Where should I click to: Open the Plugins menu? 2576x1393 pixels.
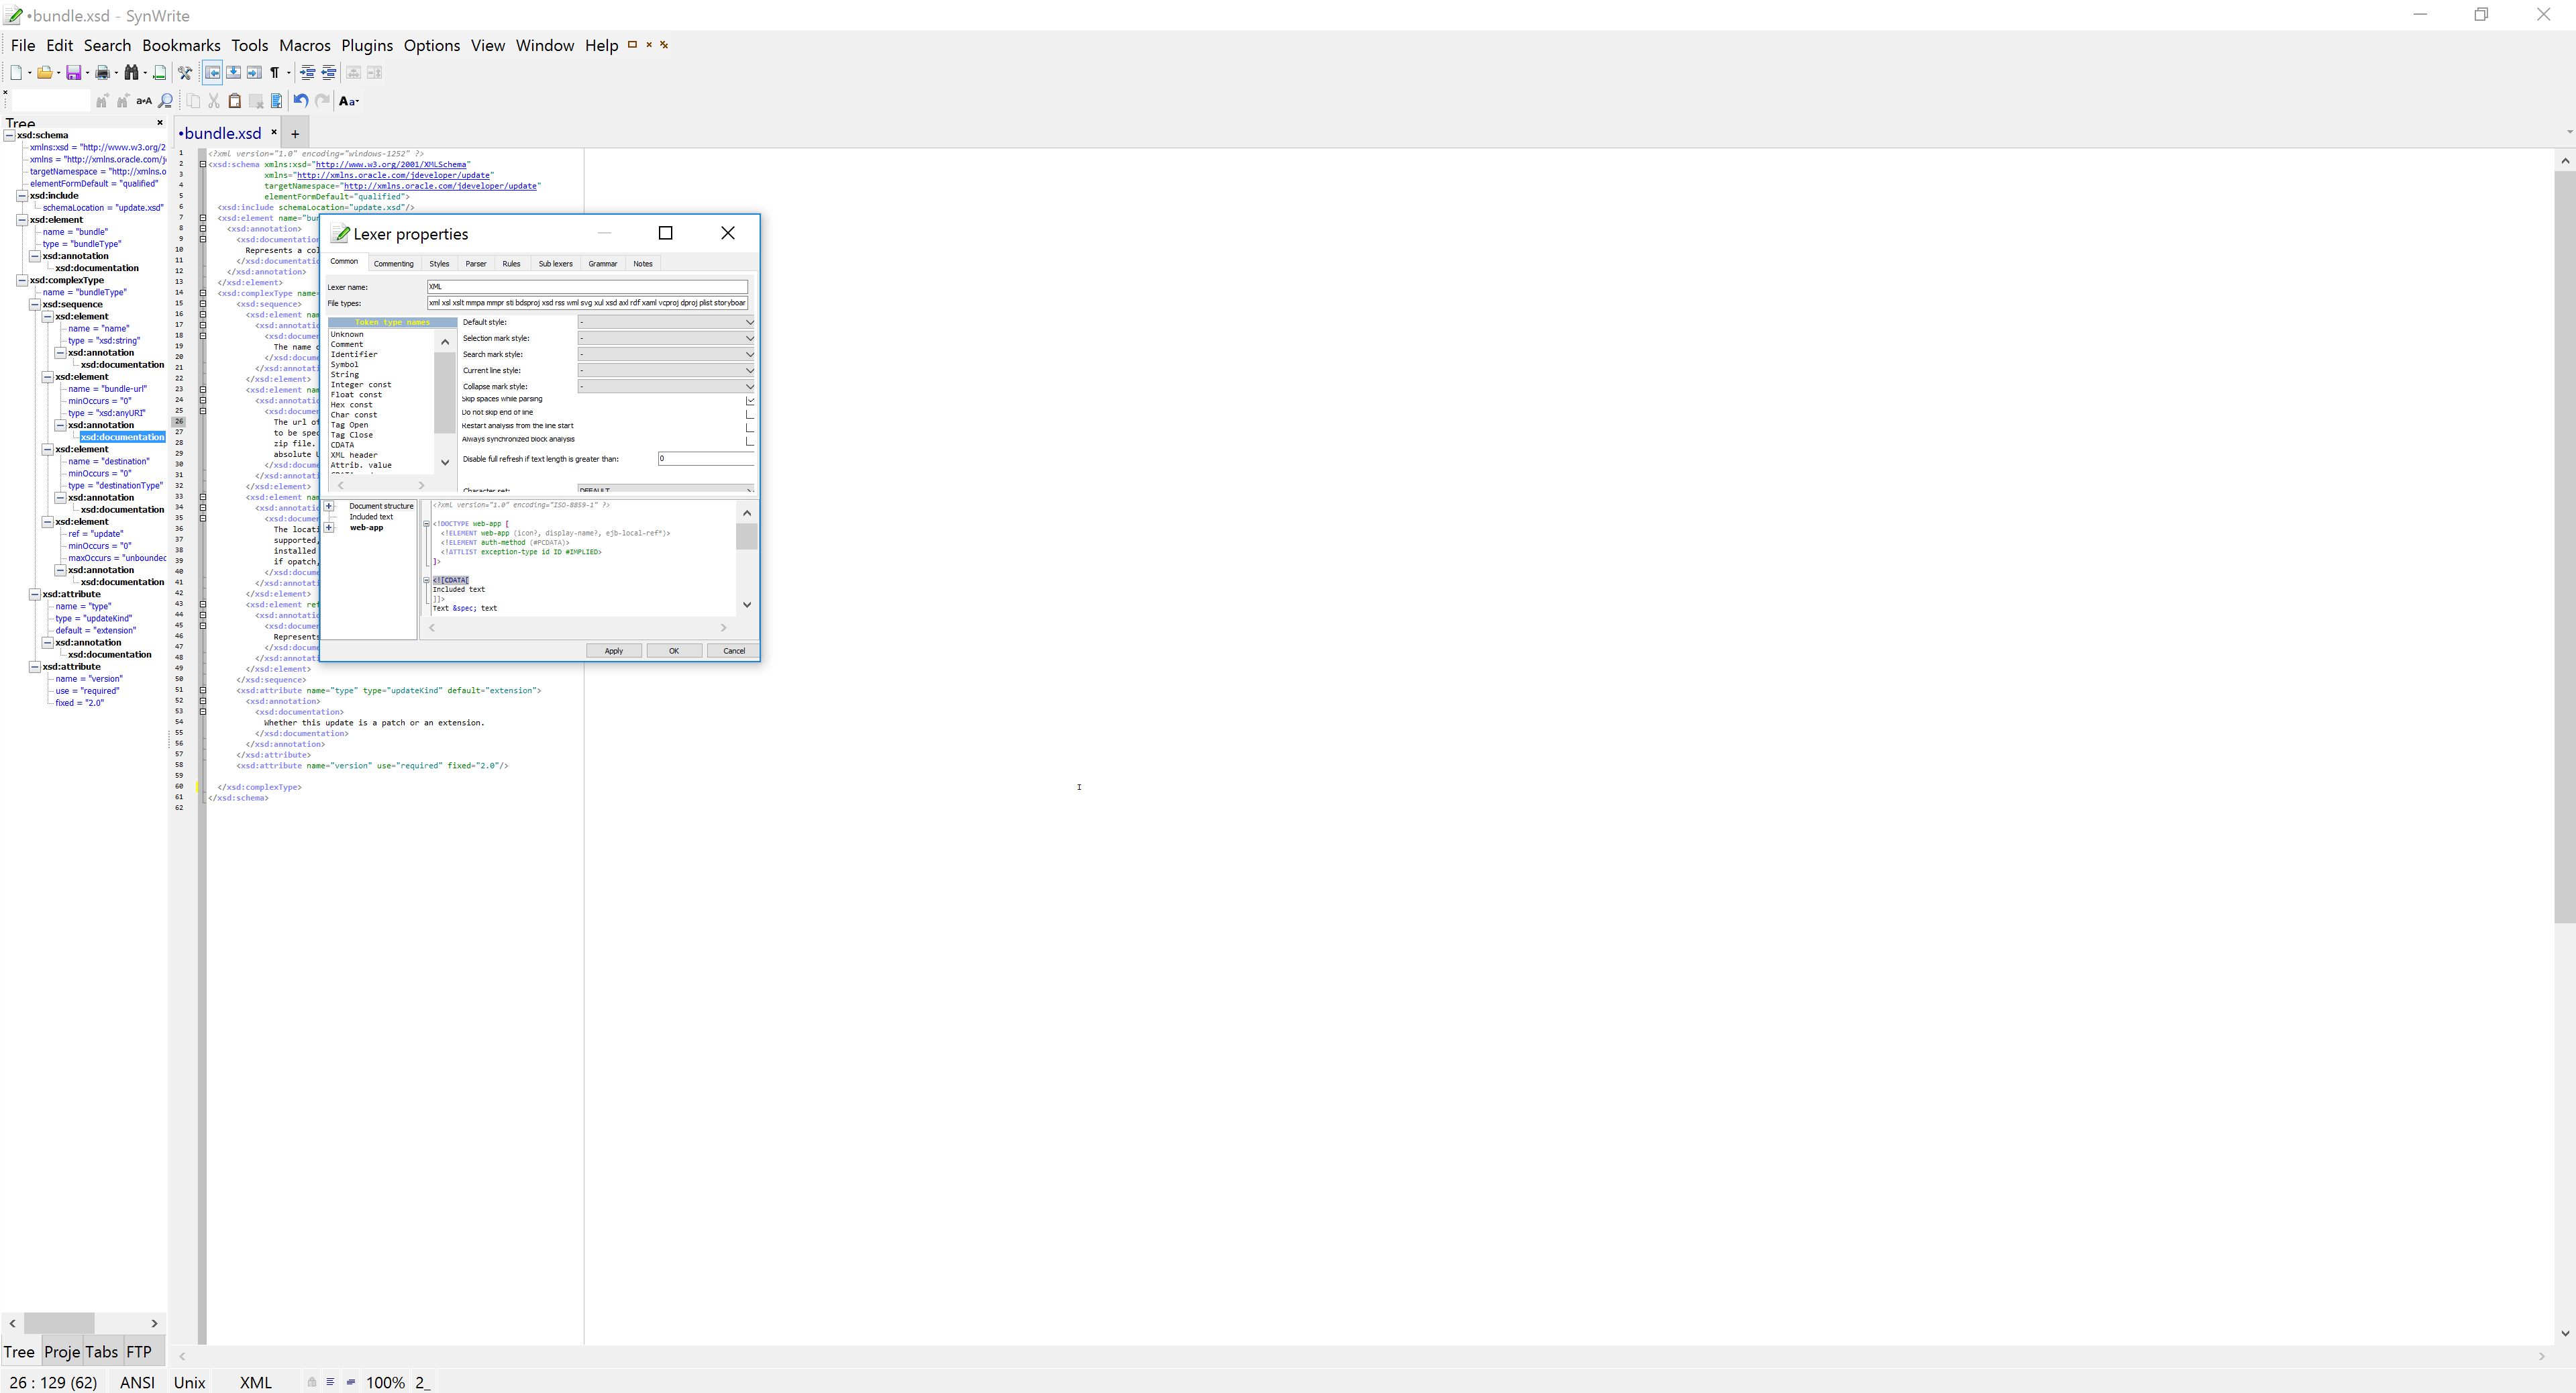[x=366, y=46]
